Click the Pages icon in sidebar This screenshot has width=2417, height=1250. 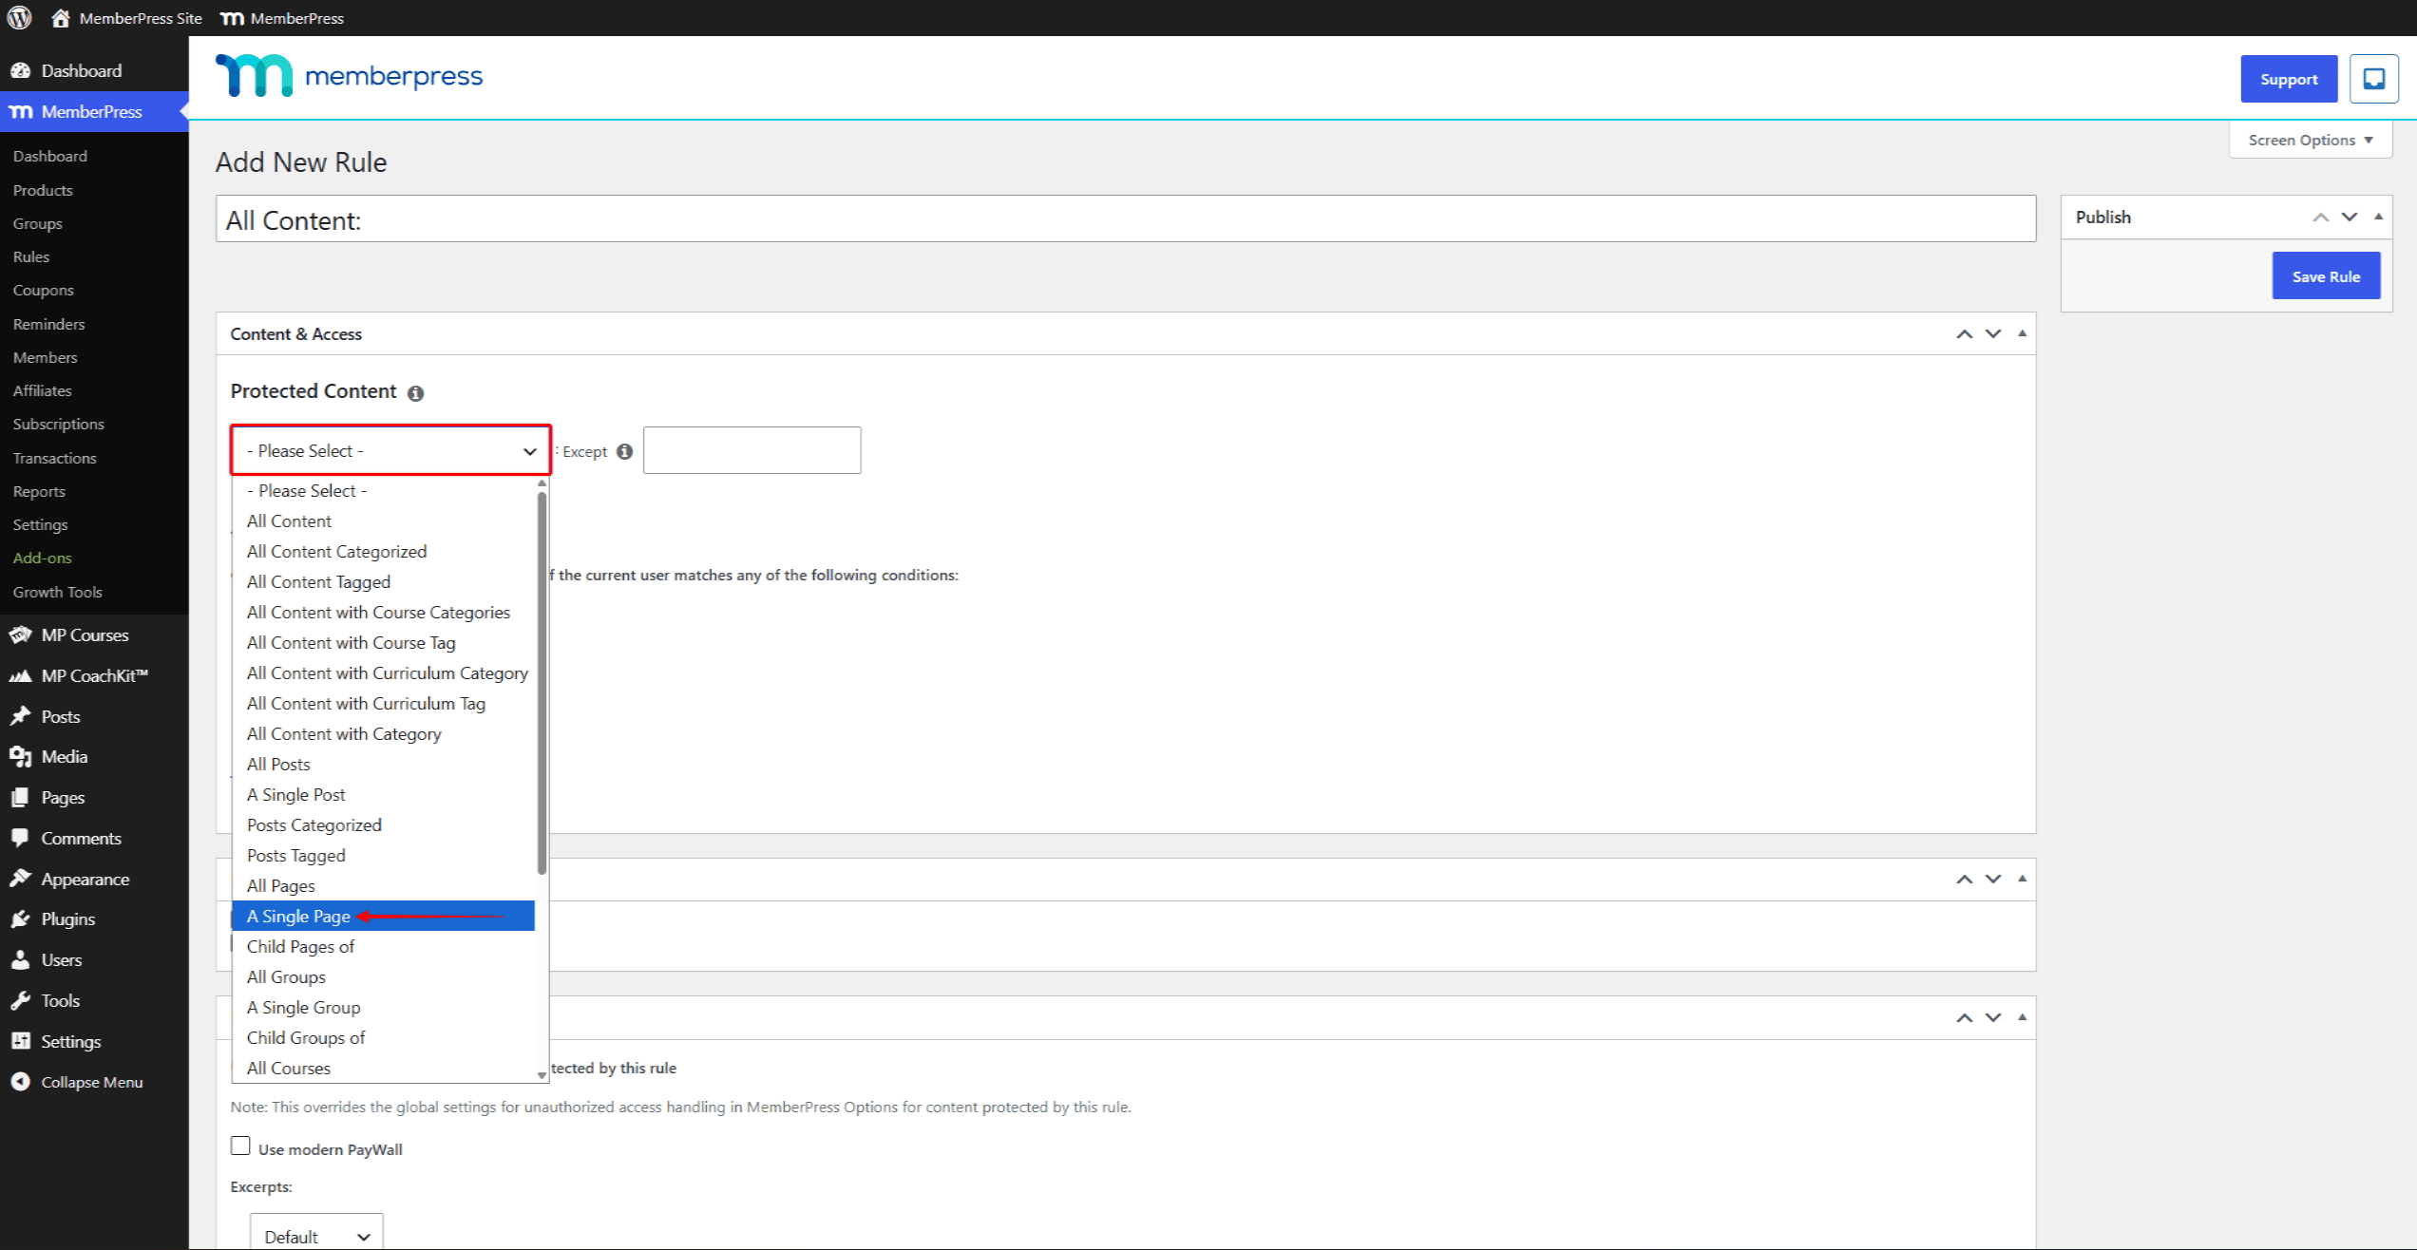tap(20, 797)
